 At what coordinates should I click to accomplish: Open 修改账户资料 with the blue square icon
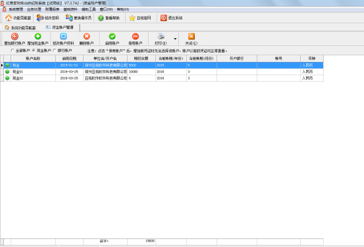point(63,36)
